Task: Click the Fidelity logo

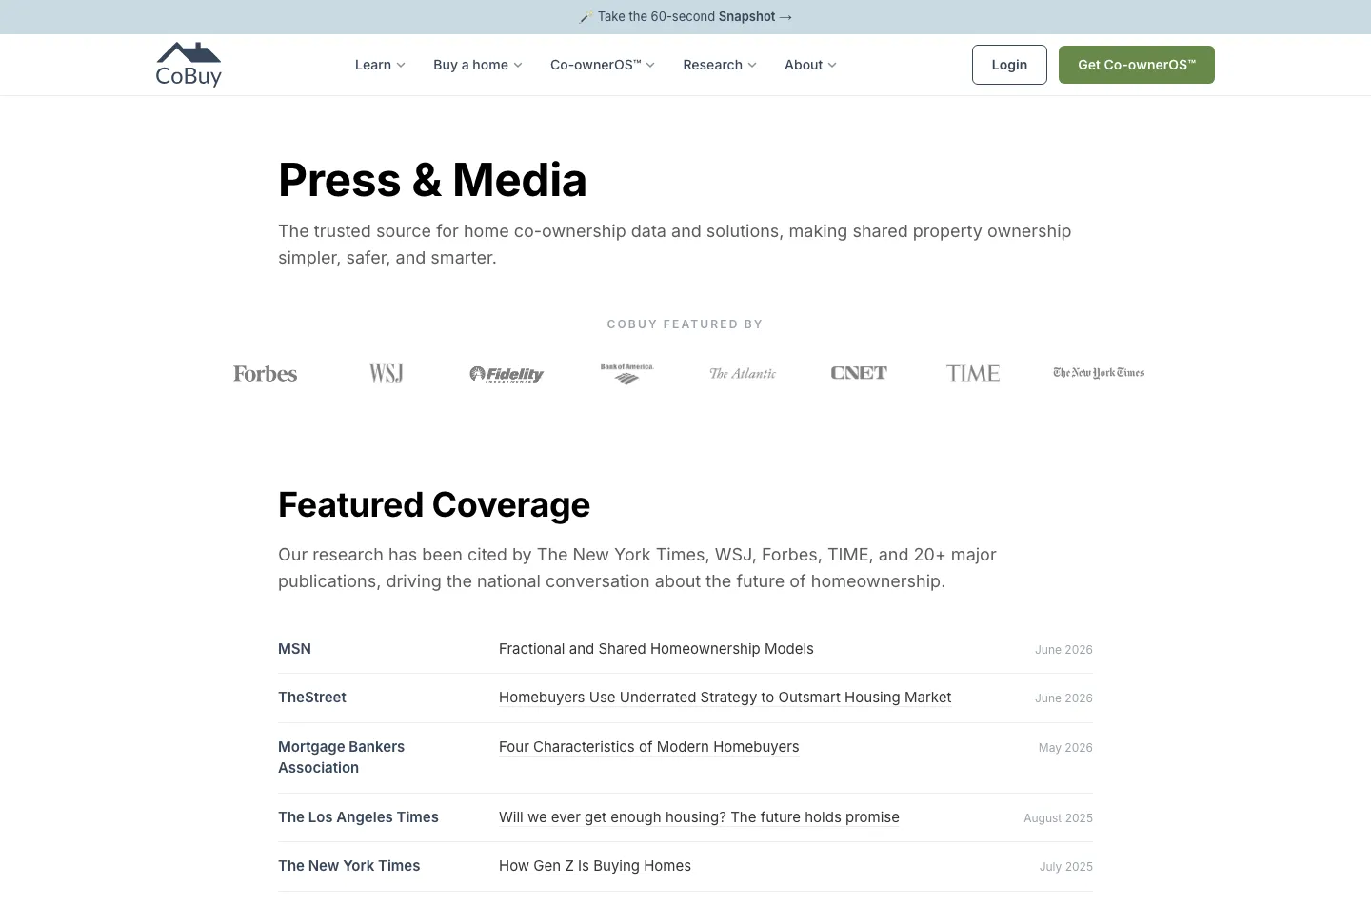Action: [507, 374]
